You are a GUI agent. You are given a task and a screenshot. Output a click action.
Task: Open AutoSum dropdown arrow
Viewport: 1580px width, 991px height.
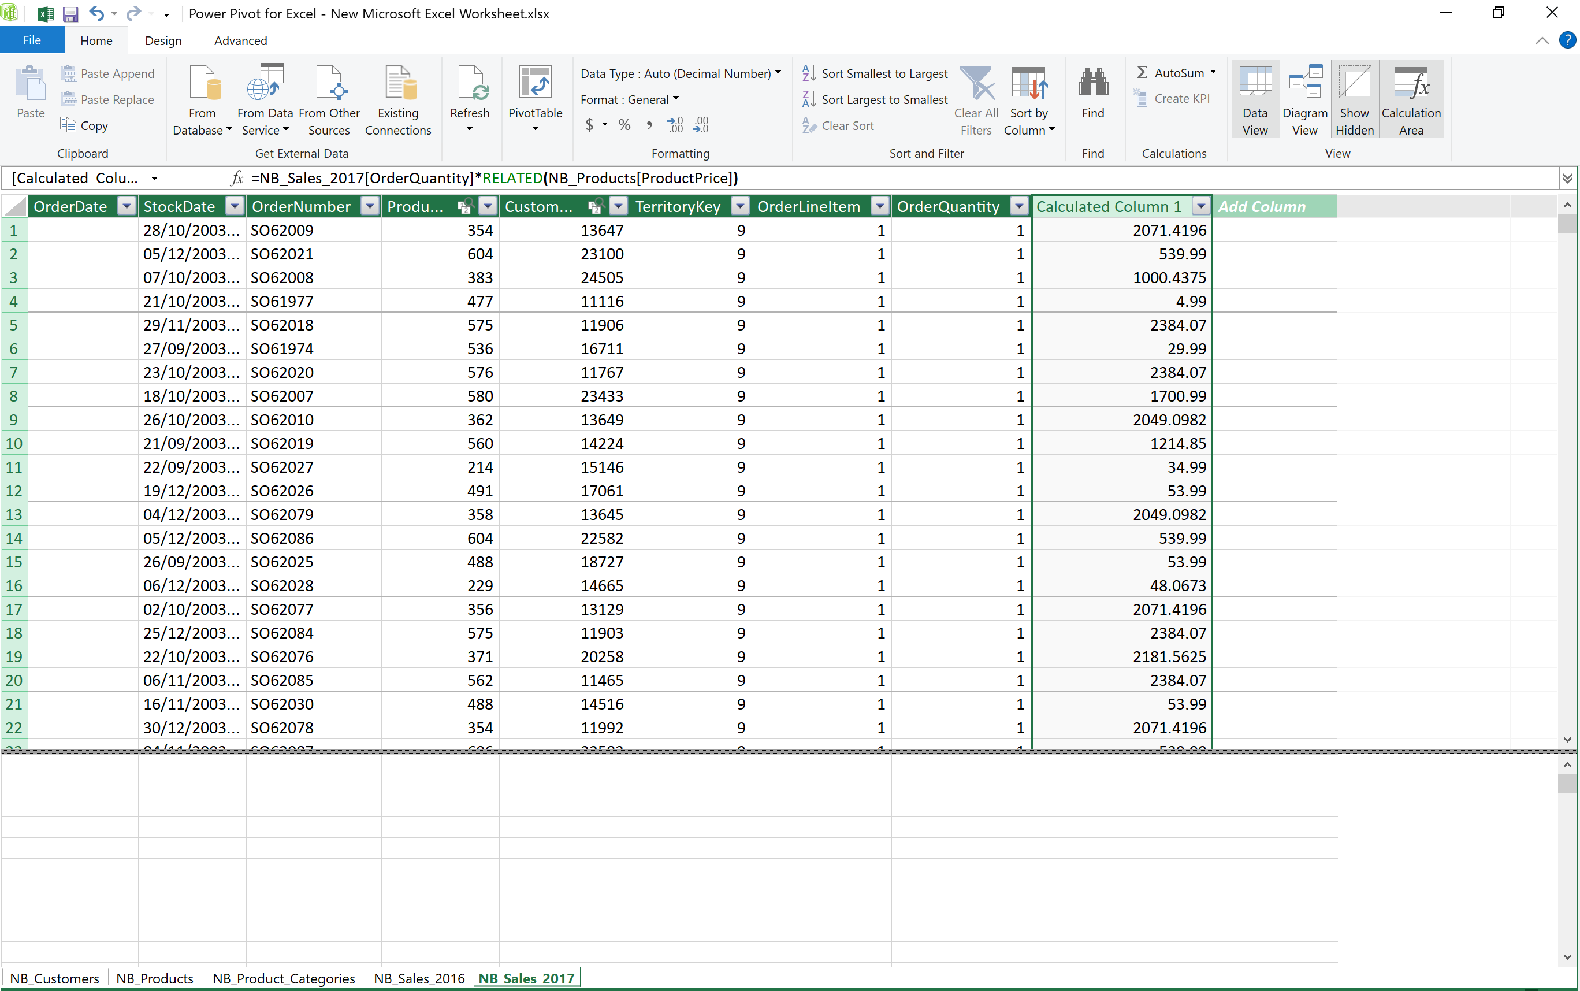1213,72
